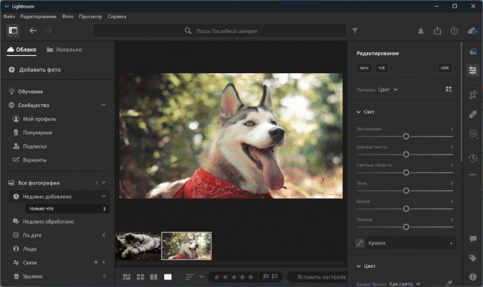
Task: Go back with the left arrow
Action: tap(33, 30)
